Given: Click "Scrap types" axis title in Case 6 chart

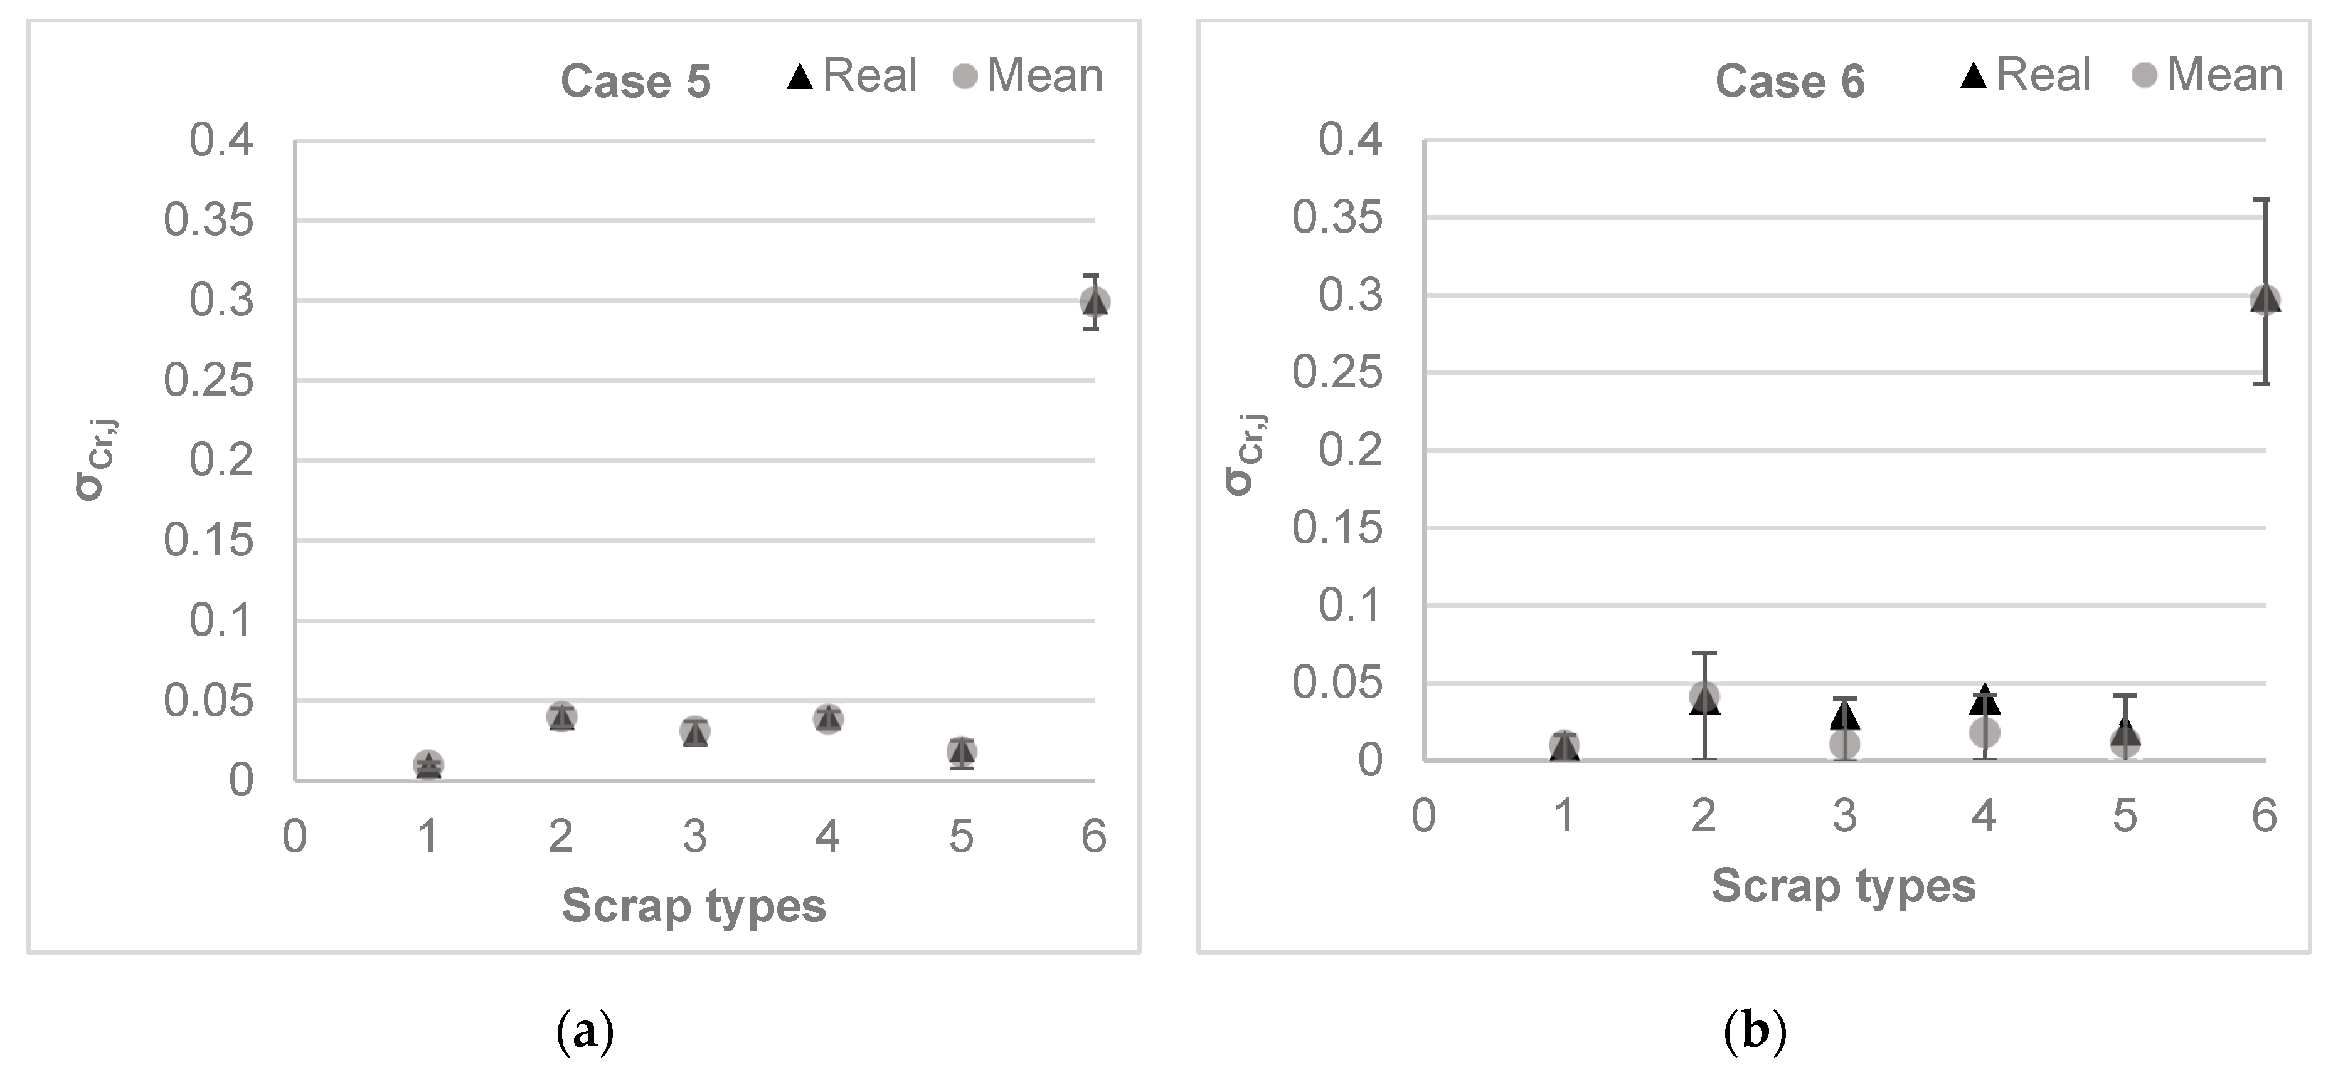Looking at the screenshot, I should (x=1843, y=886).
